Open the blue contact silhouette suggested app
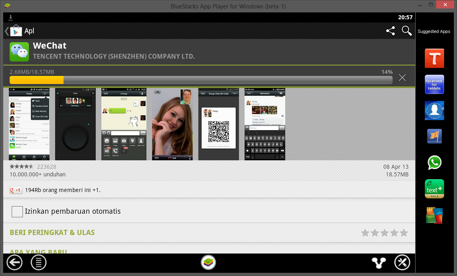Viewport: 457px width, 276px height. tap(434, 110)
